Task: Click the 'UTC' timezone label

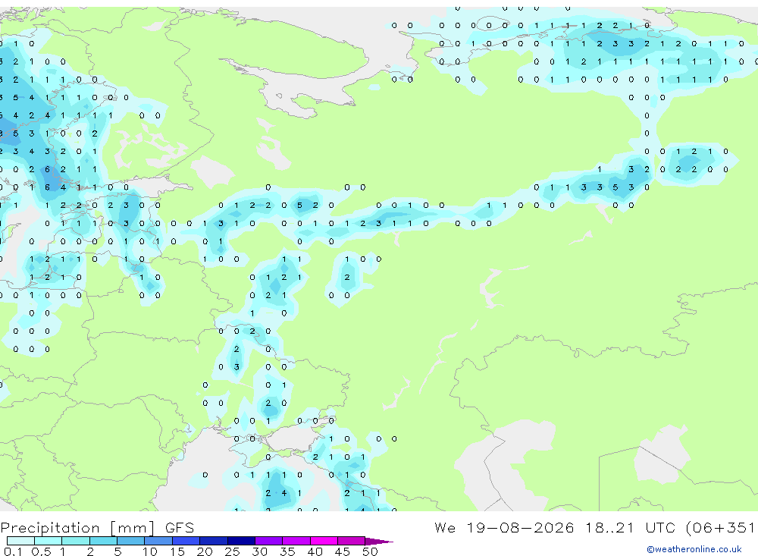Action: (660, 527)
